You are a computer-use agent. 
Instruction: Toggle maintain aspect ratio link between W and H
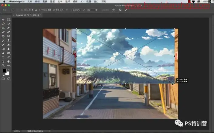[67, 10]
